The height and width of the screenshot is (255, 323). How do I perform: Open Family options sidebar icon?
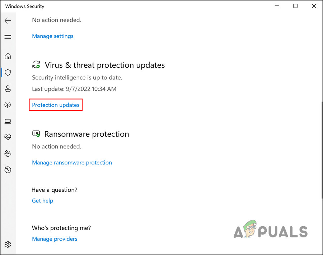tap(8, 154)
